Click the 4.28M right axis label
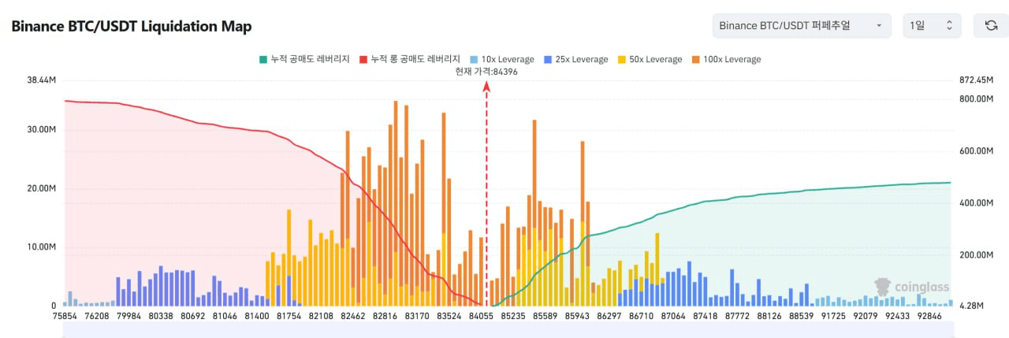Viewport: 1009px width, 338px height. coord(971,306)
